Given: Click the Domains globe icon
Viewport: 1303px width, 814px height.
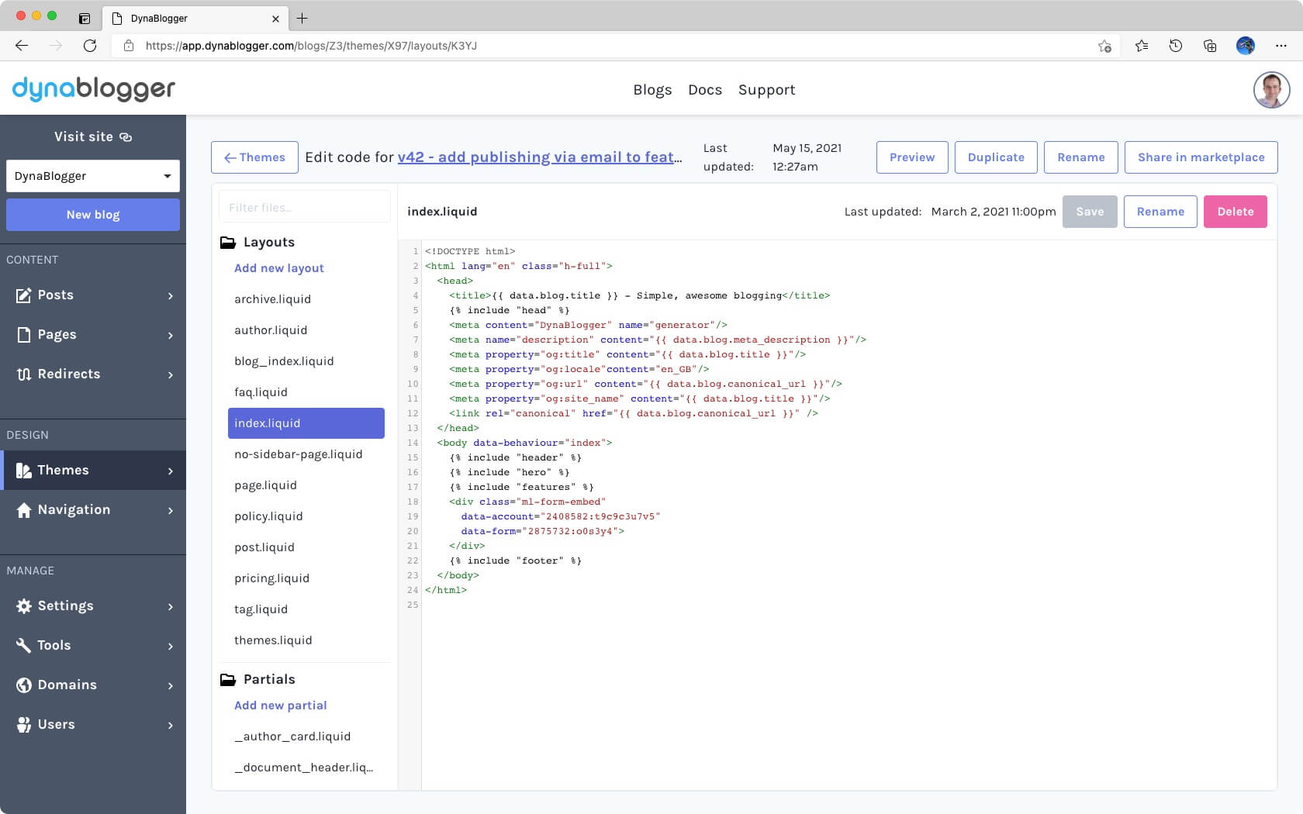Looking at the screenshot, I should click(23, 685).
